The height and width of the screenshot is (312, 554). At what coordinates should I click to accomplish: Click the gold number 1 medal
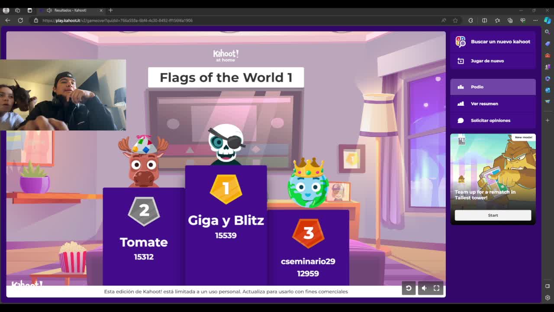tap(226, 189)
